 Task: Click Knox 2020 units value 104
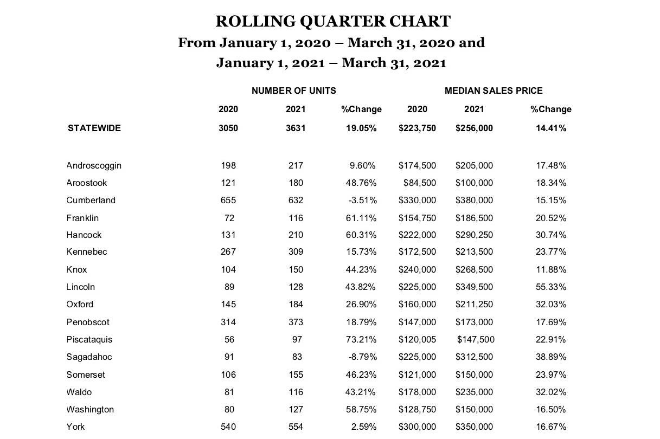pyautogui.click(x=228, y=270)
